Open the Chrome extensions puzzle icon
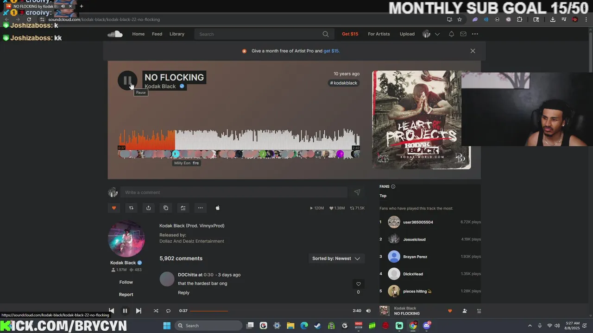Viewport: 593px width, 333px height. click(x=519, y=19)
